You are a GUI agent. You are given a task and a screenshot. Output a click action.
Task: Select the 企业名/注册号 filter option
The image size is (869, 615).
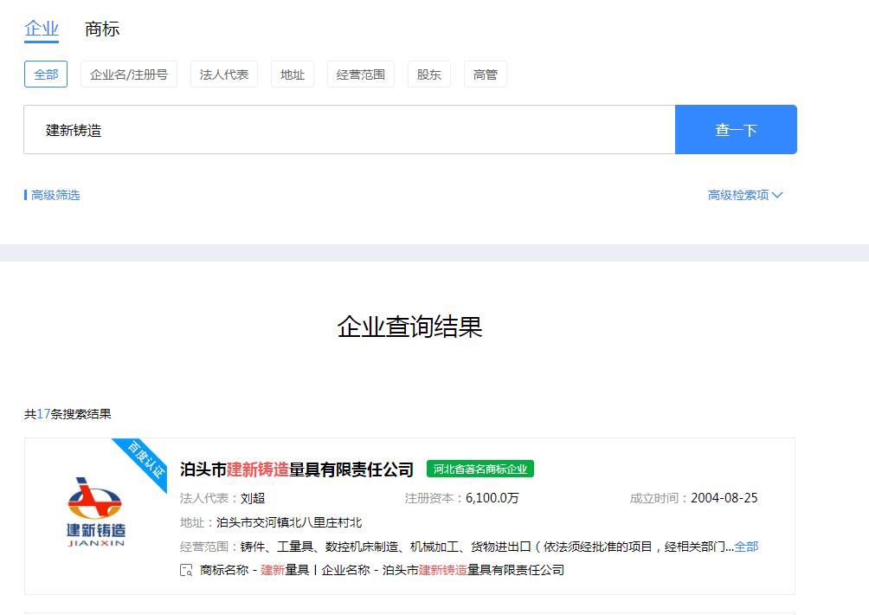point(129,74)
